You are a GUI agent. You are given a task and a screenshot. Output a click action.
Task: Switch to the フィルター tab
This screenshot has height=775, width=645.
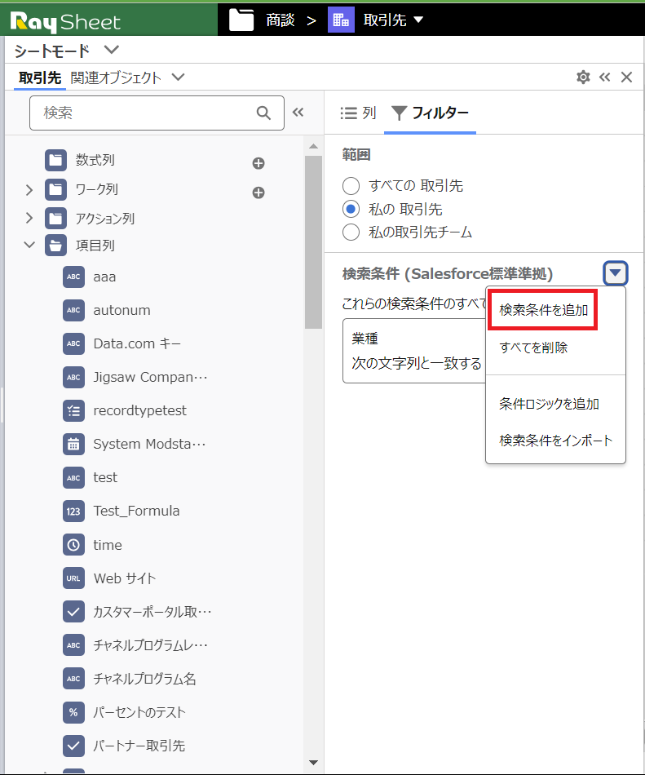[x=430, y=113]
